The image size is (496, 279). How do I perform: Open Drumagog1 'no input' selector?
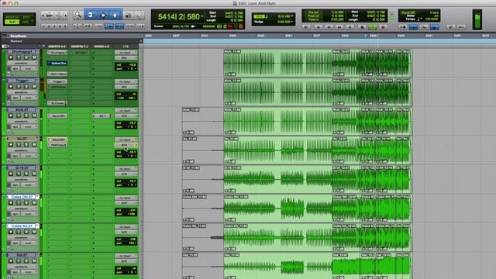point(126,53)
